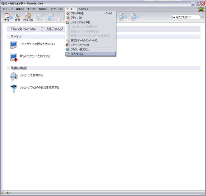Open the 編集 menu

coord(20,9)
